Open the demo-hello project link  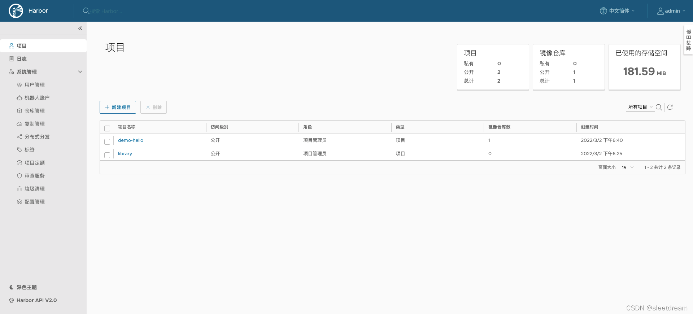131,140
